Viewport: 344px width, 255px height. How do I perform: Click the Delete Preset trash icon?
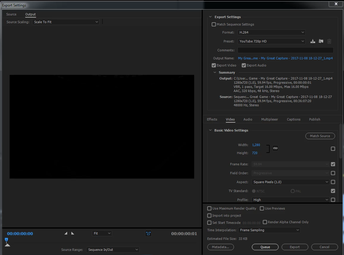pyautogui.click(x=329, y=41)
